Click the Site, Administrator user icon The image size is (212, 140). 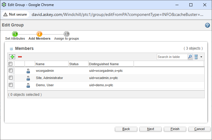pyautogui.click(x=28, y=78)
